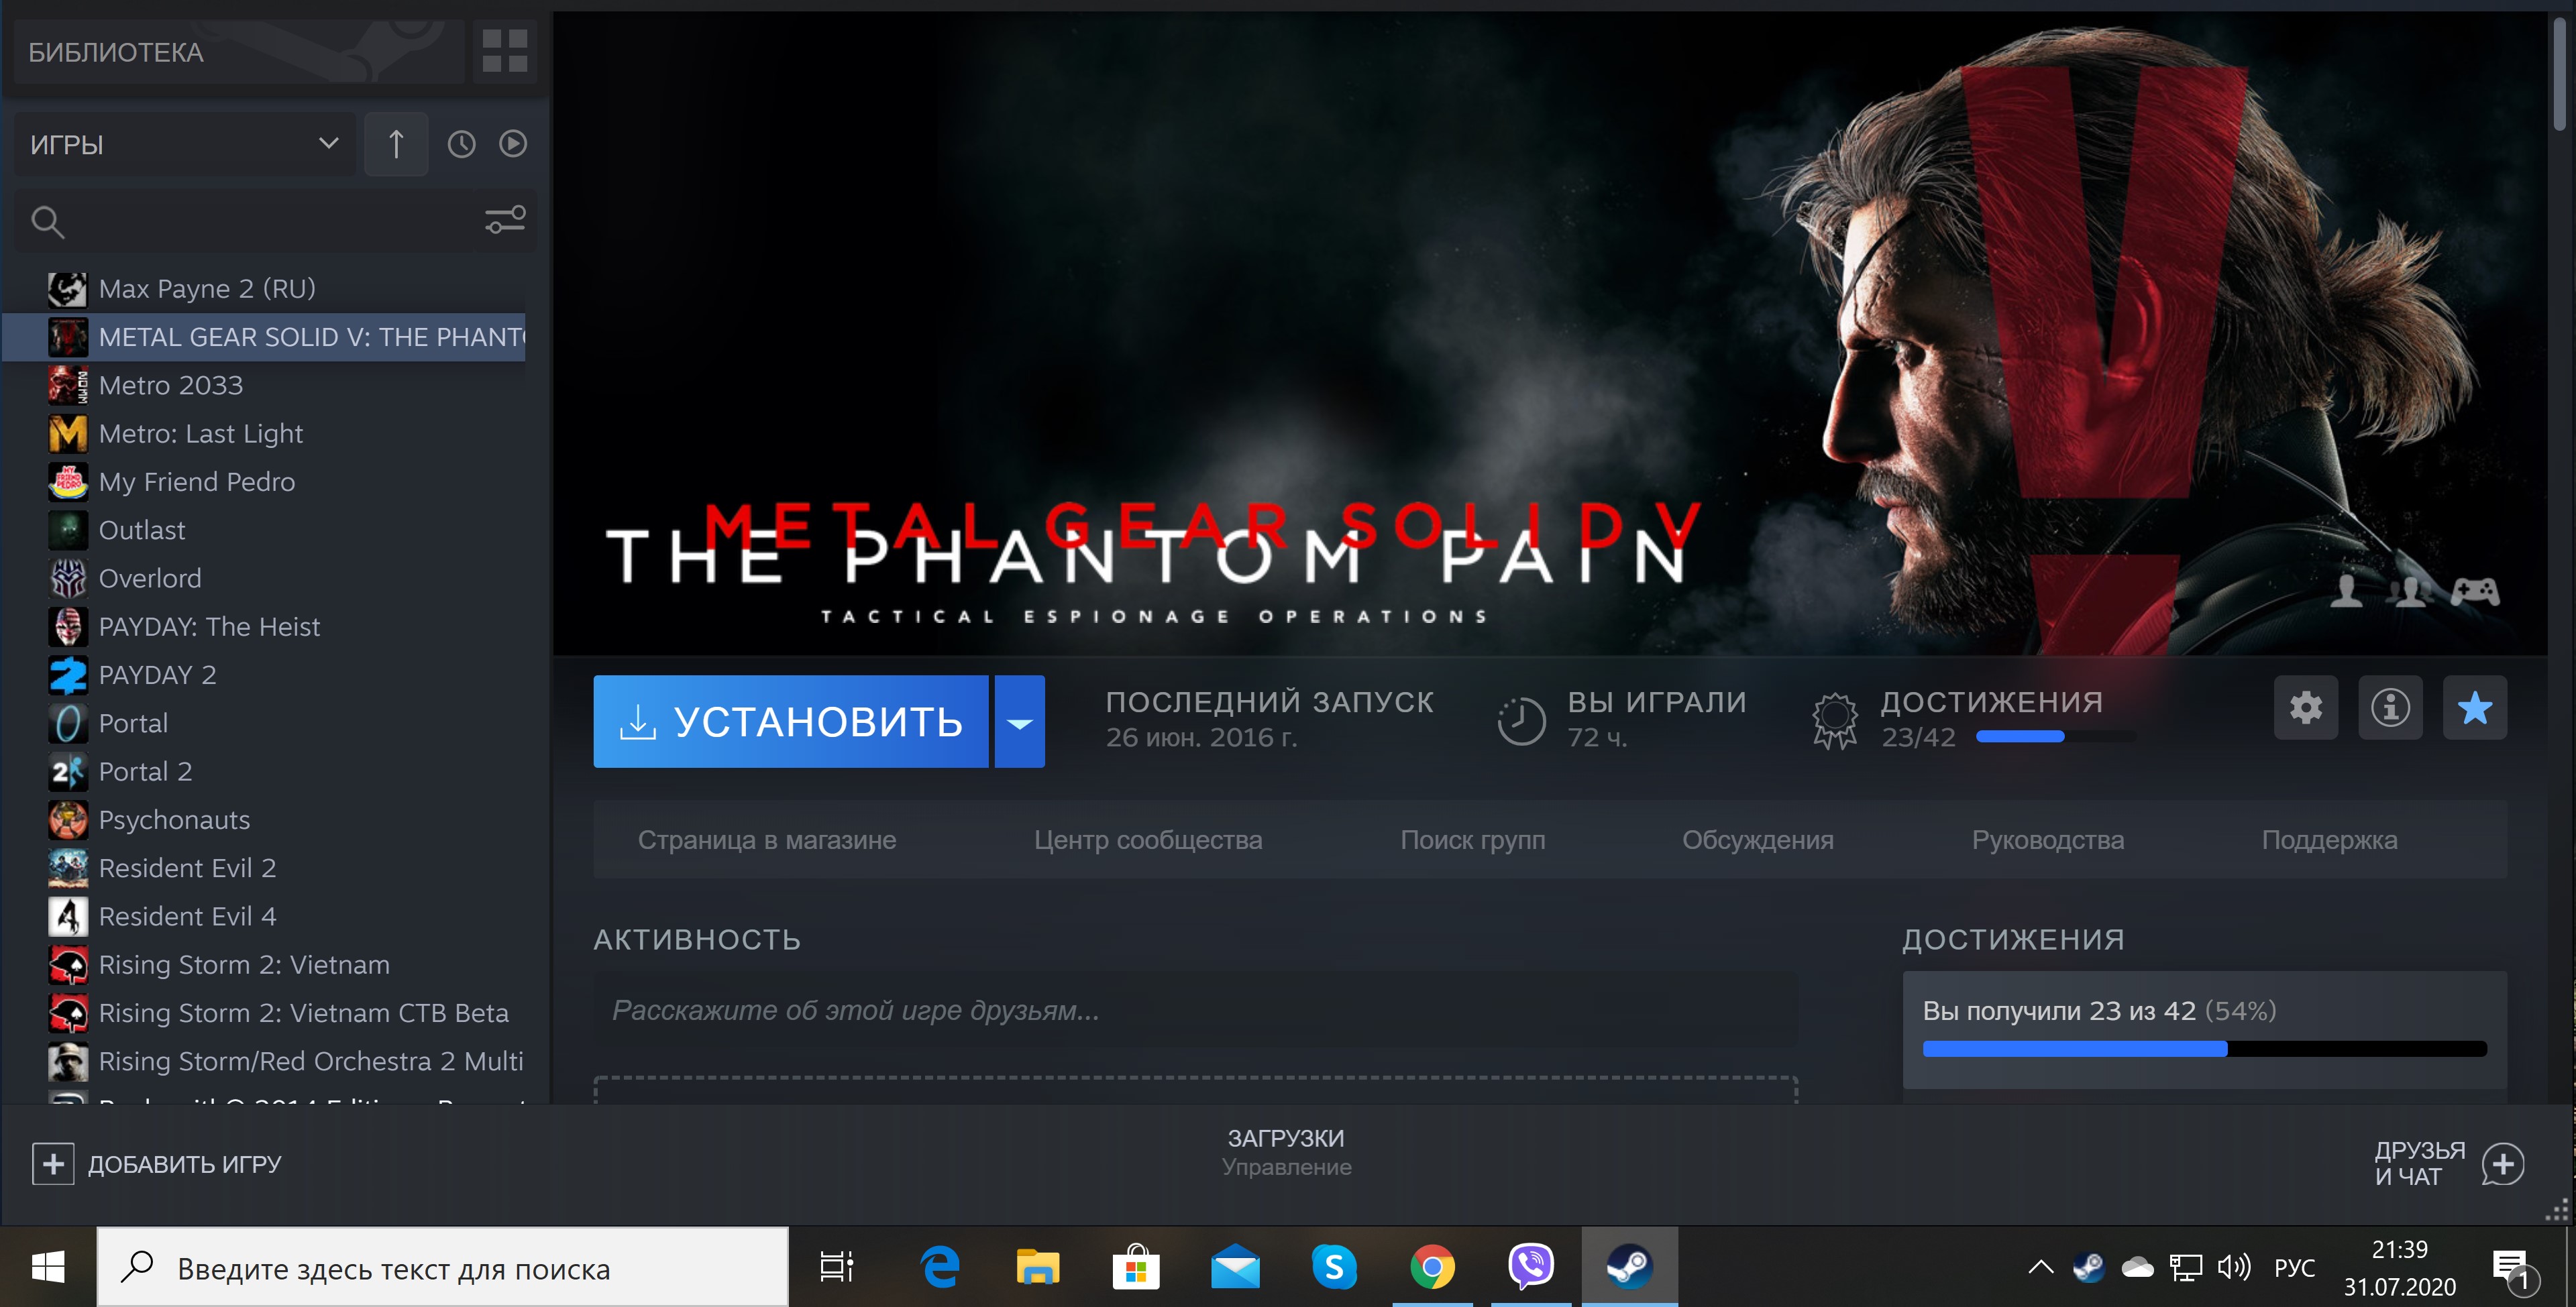Click the УСТАНОВИТЬ install button
The image size is (2576, 1307).
(x=790, y=722)
